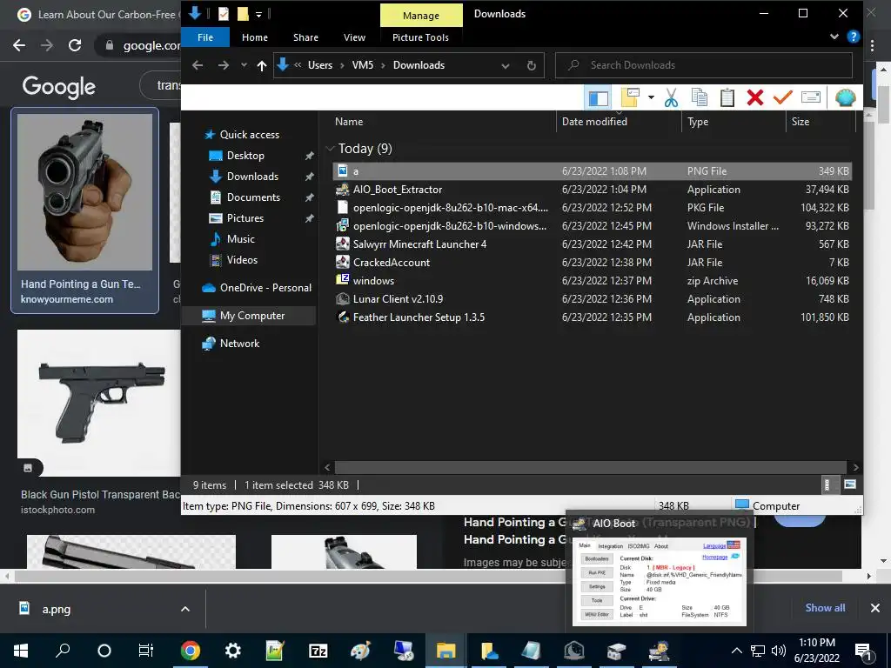The image size is (891, 668).
Task: Expand address bar history dropdown
Action: click(506, 66)
